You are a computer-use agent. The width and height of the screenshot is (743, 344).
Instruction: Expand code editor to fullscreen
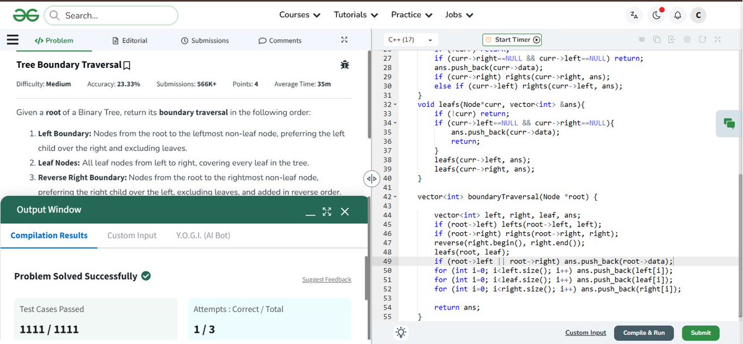(718, 40)
